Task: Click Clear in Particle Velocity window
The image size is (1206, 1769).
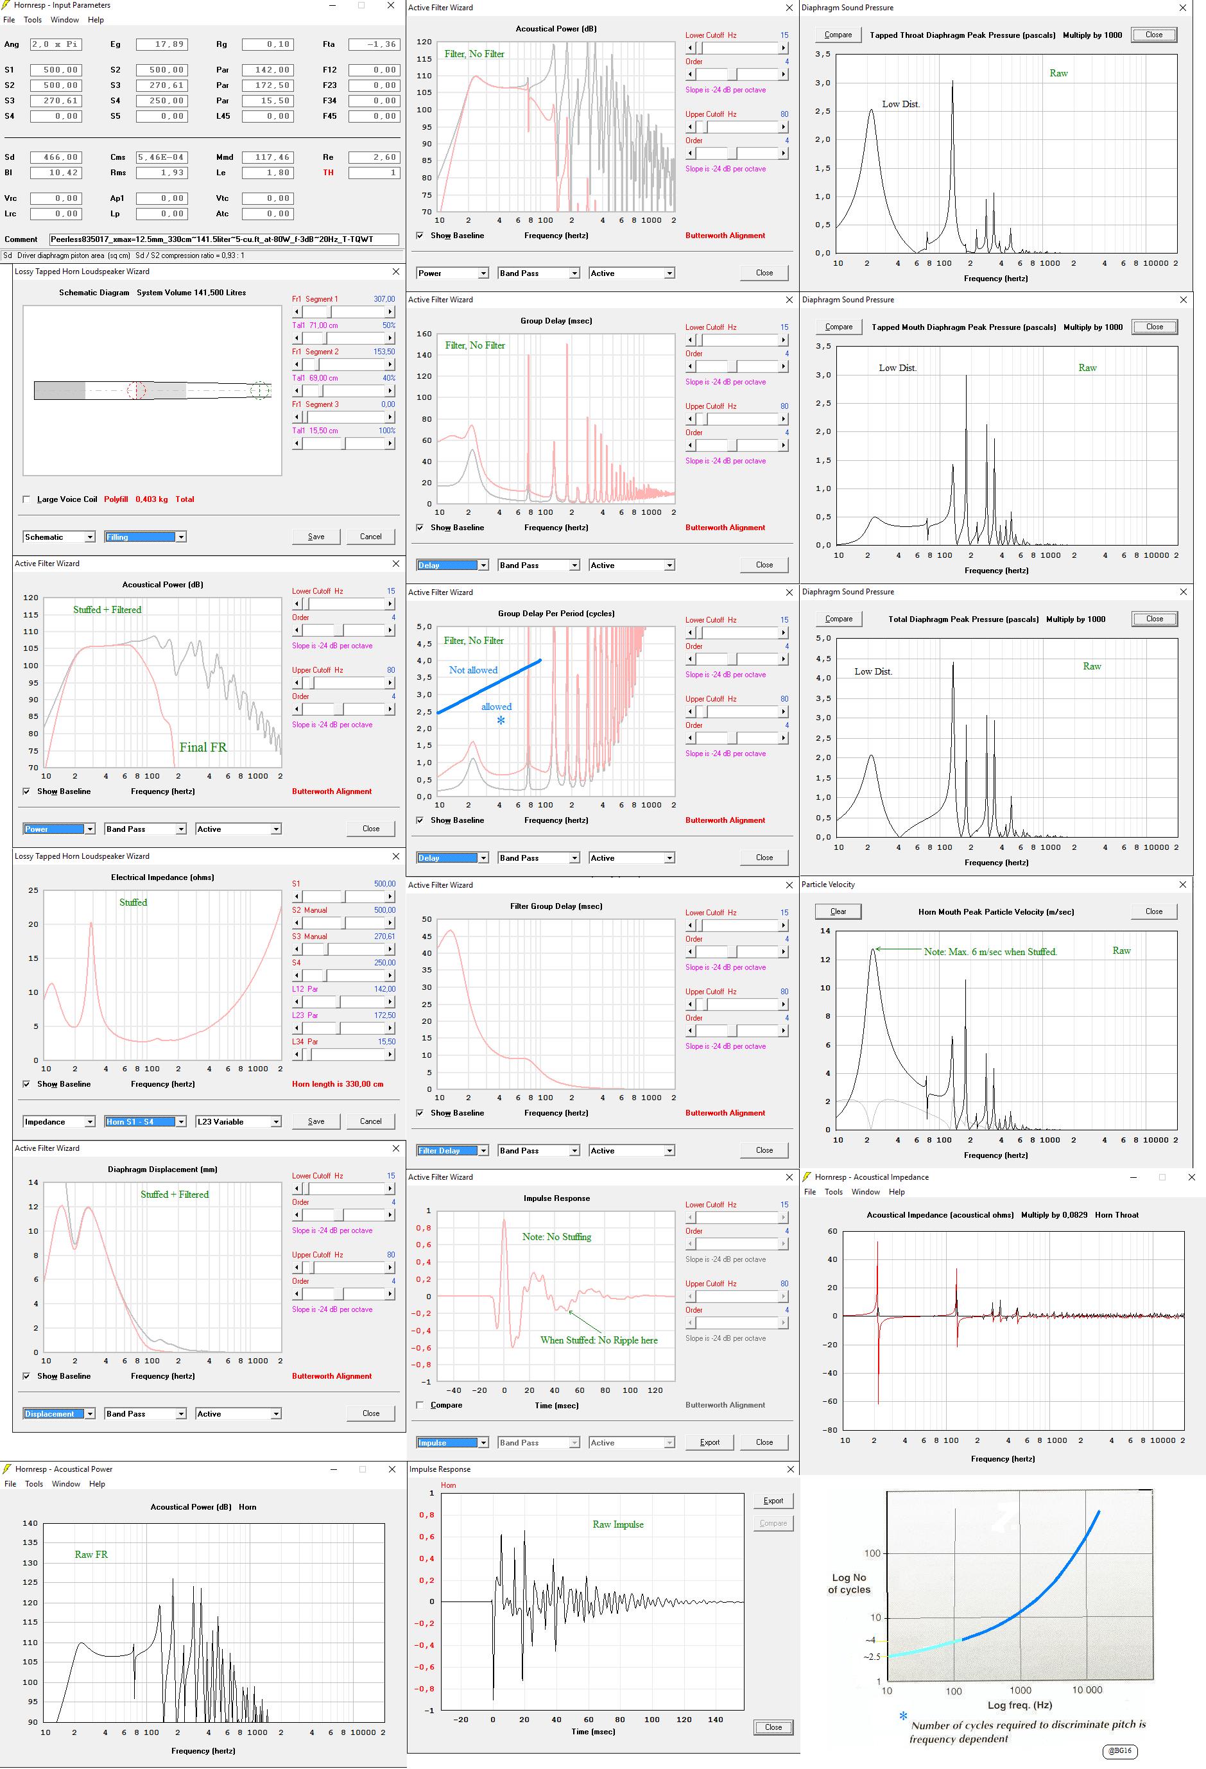Action: (x=838, y=912)
